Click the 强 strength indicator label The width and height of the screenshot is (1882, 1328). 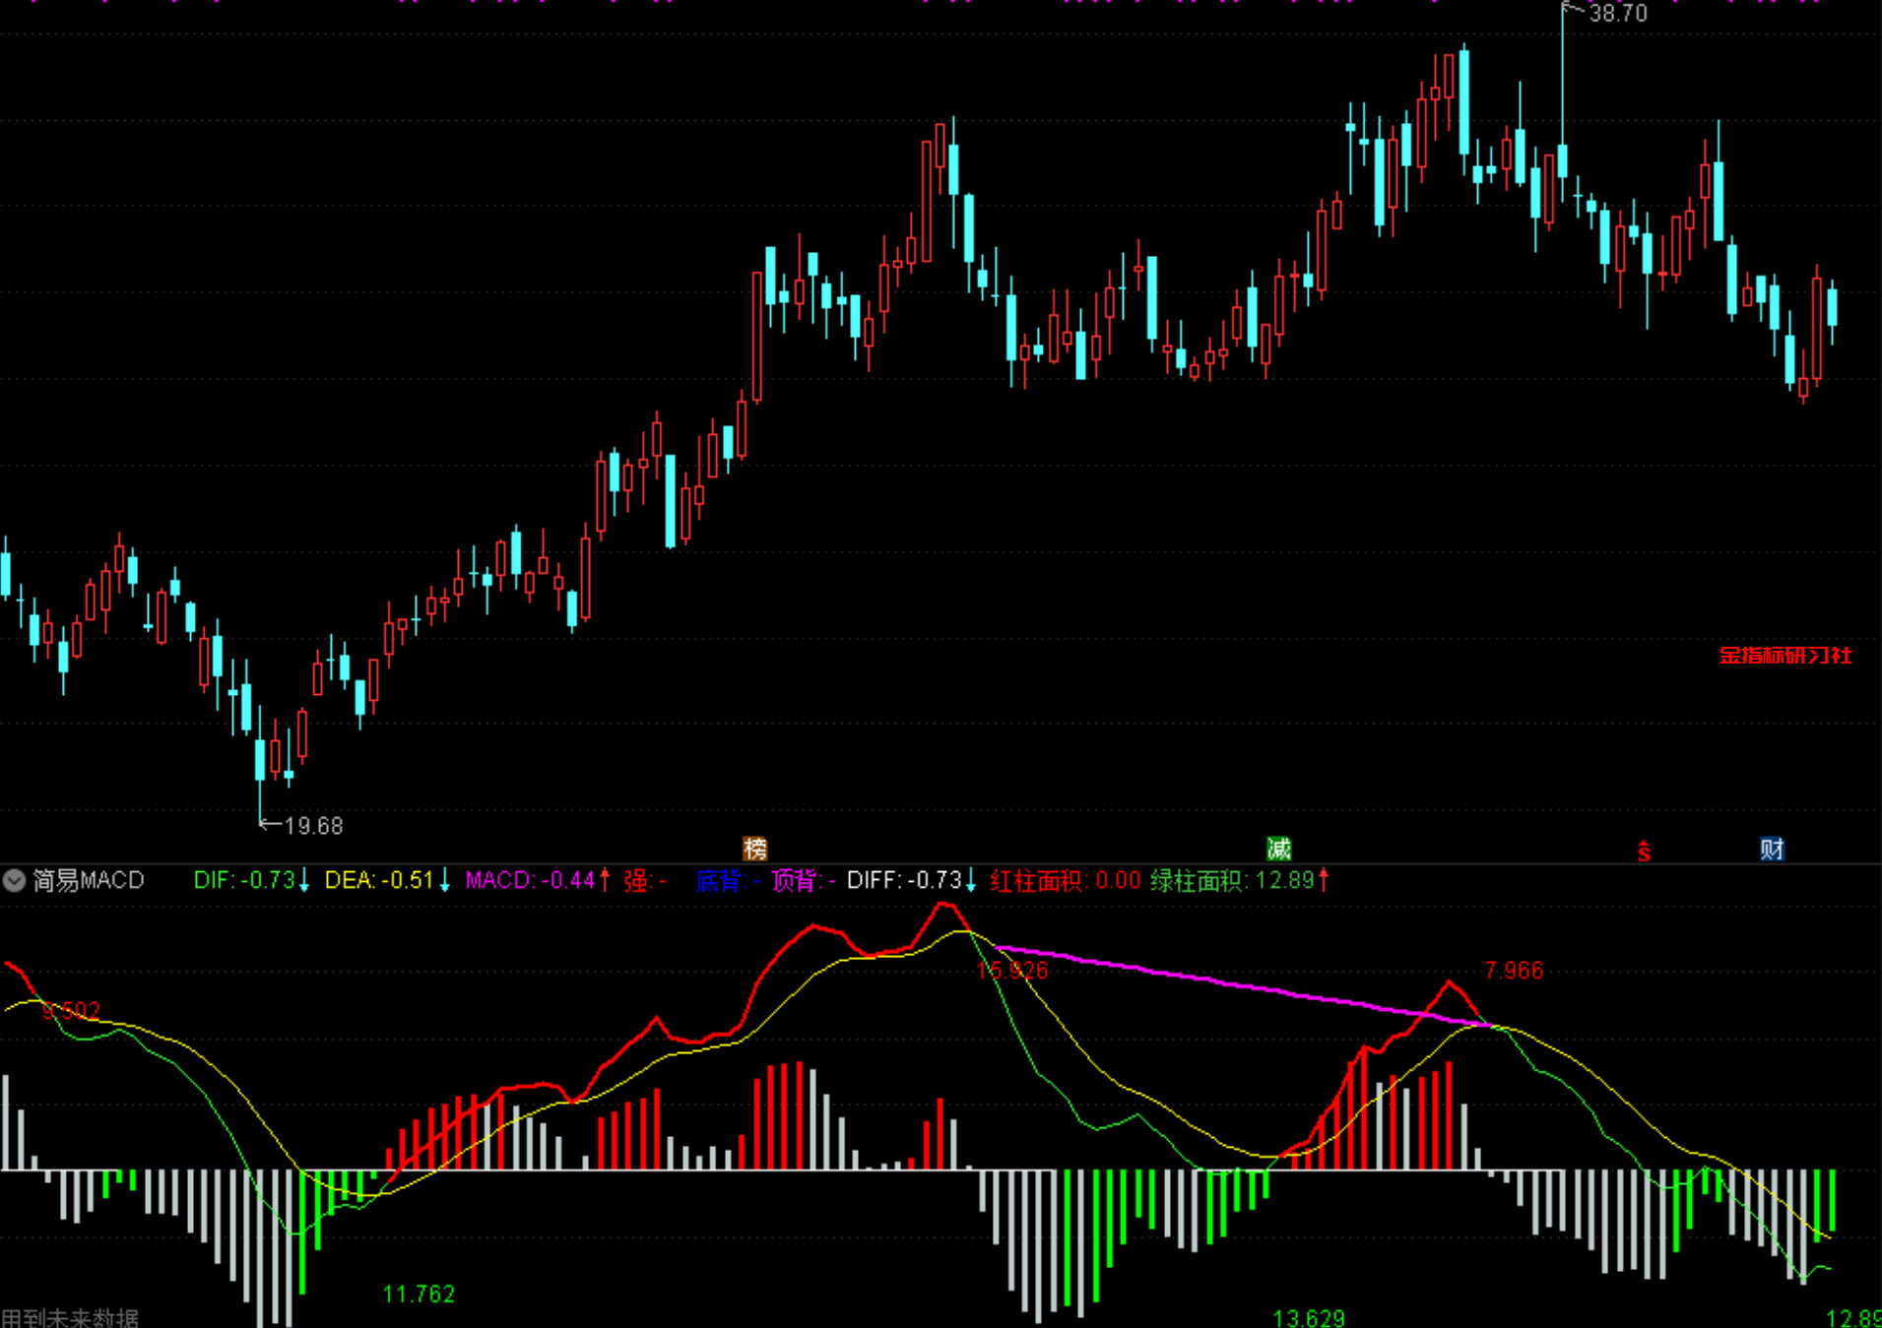[x=645, y=880]
